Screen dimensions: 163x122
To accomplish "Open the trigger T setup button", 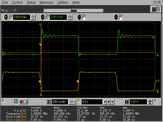I will pos(127,102).
